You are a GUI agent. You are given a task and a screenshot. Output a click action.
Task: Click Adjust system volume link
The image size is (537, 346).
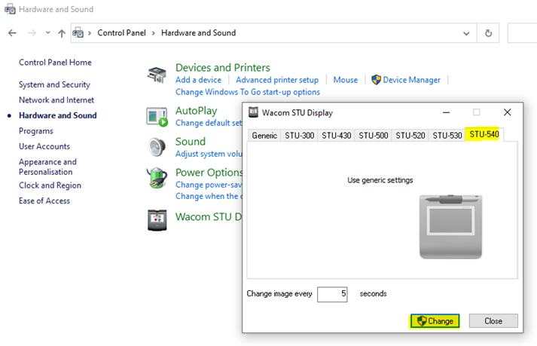click(209, 154)
